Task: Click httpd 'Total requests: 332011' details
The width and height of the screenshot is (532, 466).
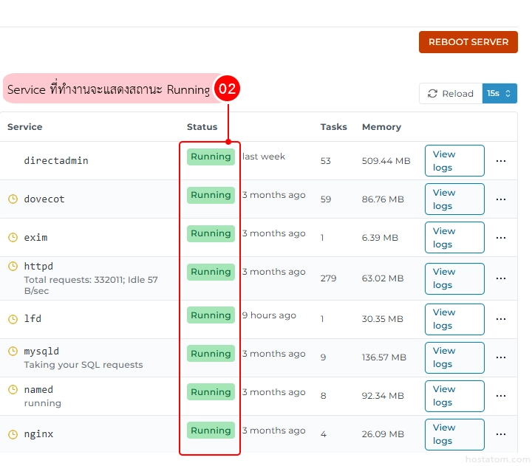Action: (91, 285)
